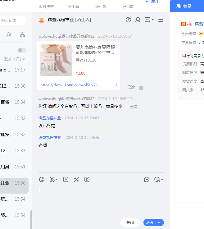This screenshot has width=204, height=229.
Task: Open the detail.1688.com product link
Action: click(x=70, y=85)
